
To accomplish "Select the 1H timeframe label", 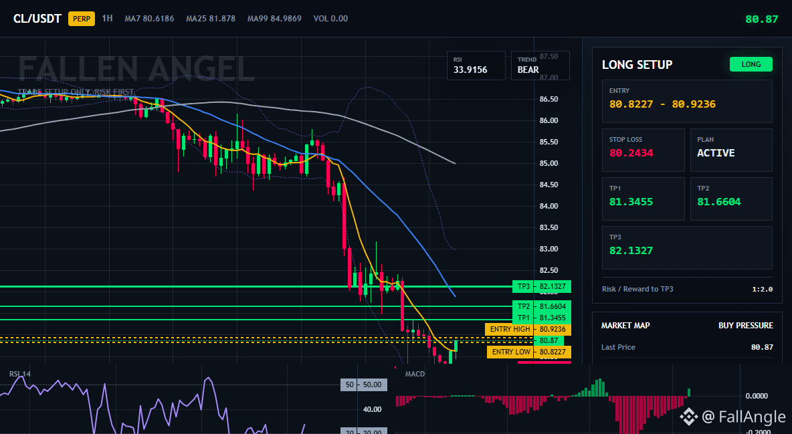I will pos(107,18).
